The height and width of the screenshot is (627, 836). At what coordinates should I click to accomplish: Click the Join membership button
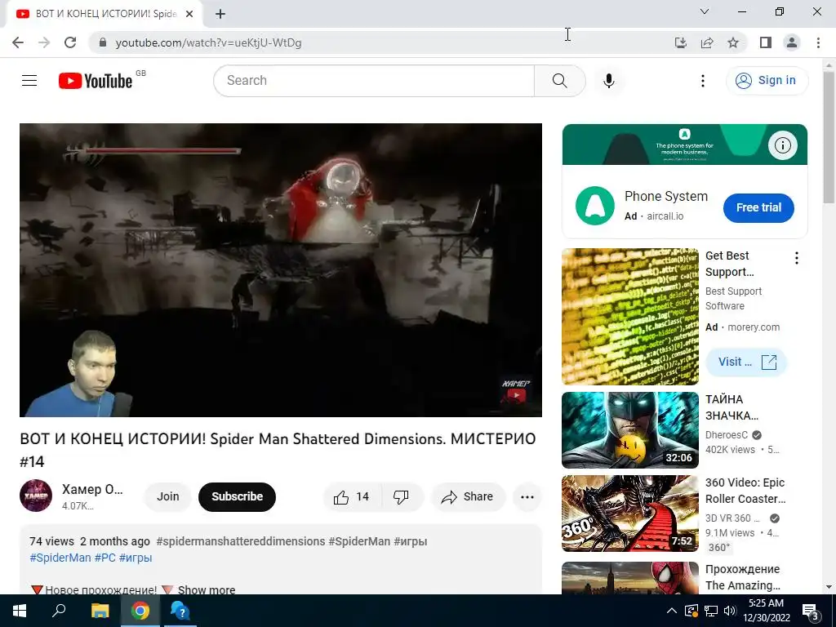[x=168, y=496]
